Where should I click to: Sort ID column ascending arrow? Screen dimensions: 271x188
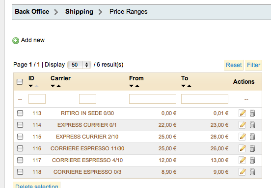[x=36, y=86]
